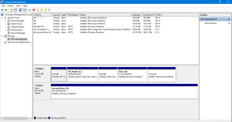This screenshot has width=232, height=122.
Task: Click volume icon of Second Drive (E:) row
Action: pyautogui.click(x=35, y=32)
